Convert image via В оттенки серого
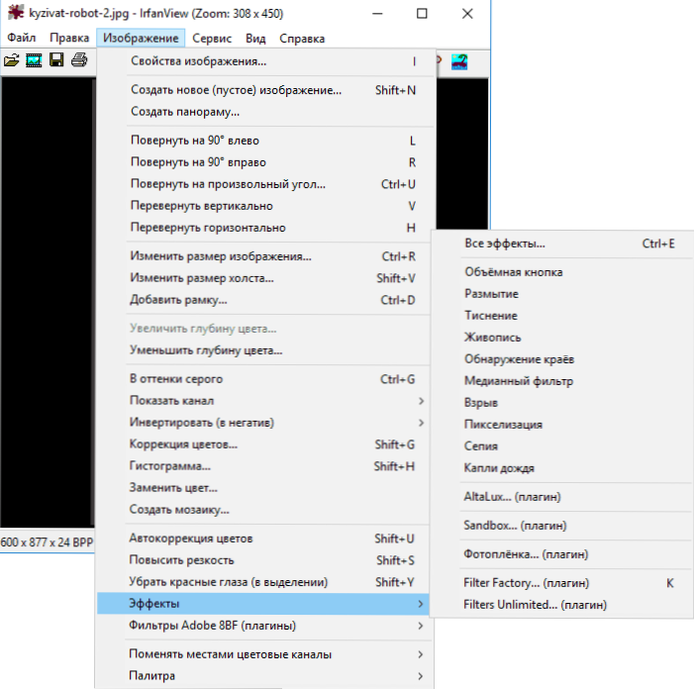Screen dimensions: 694x689 (x=264, y=379)
